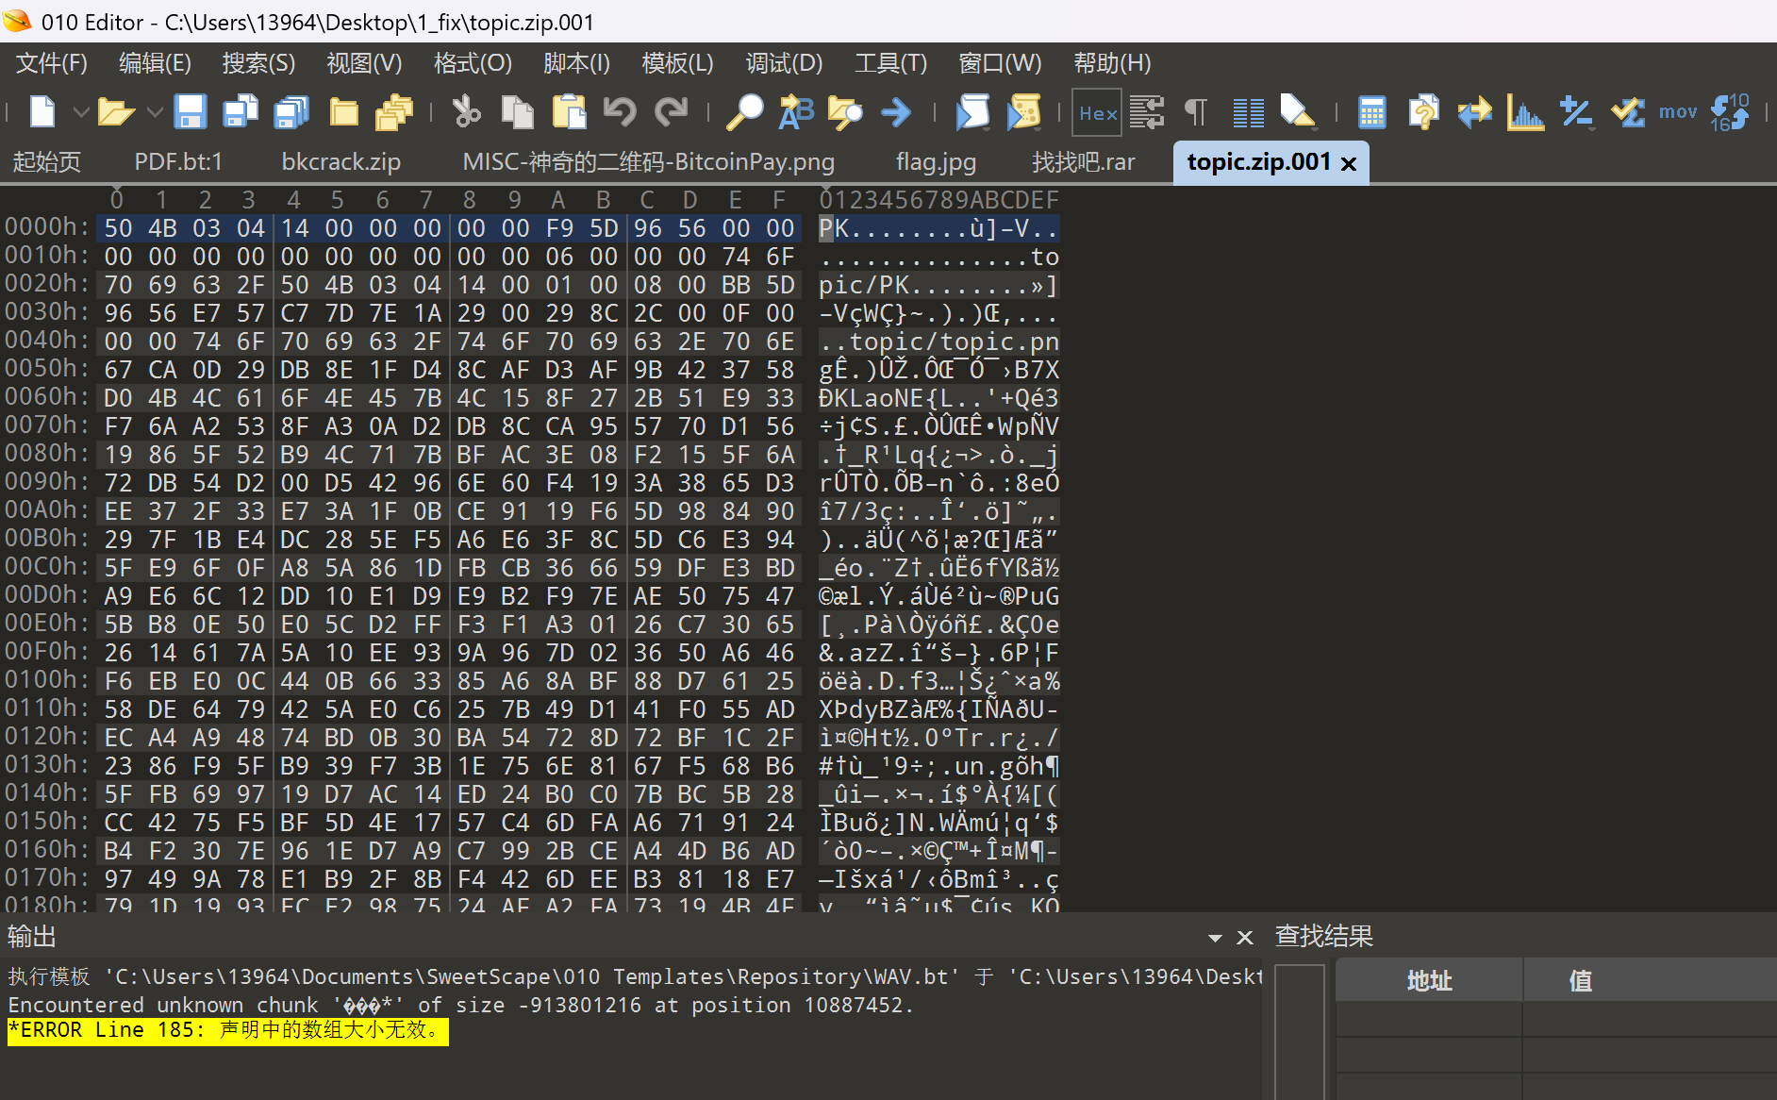The width and height of the screenshot is (1777, 1100).
Task: Click the Compare Files arrows icon
Action: coord(1474,112)
